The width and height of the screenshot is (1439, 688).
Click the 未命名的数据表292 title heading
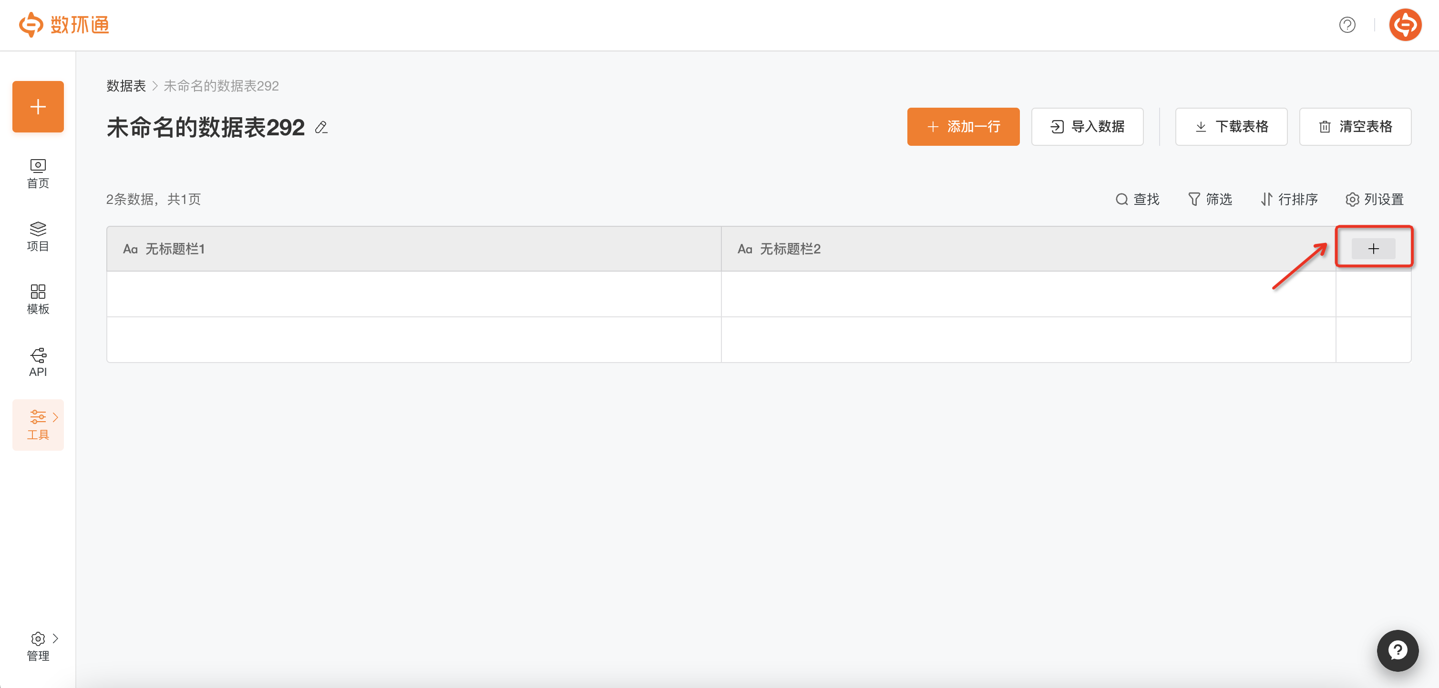(206, 128)
